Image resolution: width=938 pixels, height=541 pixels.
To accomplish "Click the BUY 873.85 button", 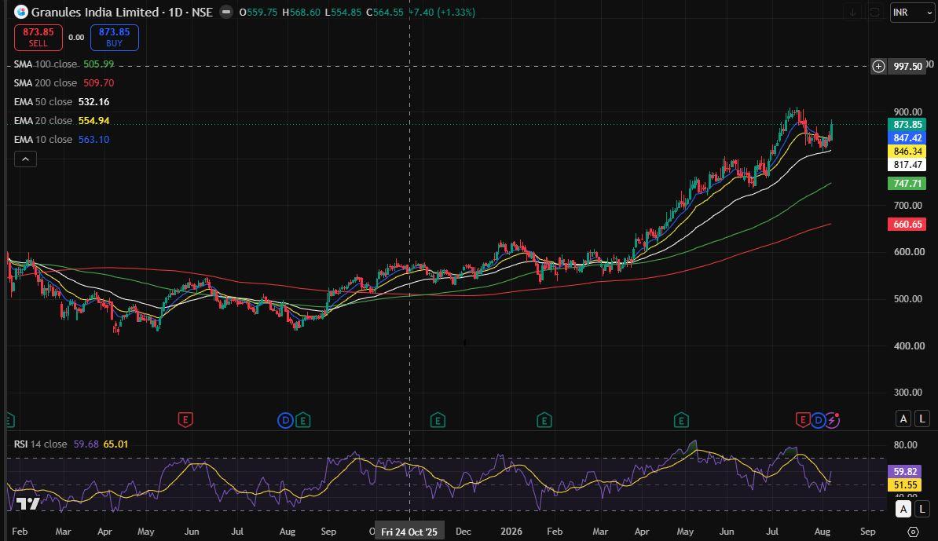I will [x=114, y=37].
